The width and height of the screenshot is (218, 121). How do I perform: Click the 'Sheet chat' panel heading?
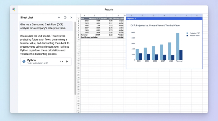click(27, 18)
